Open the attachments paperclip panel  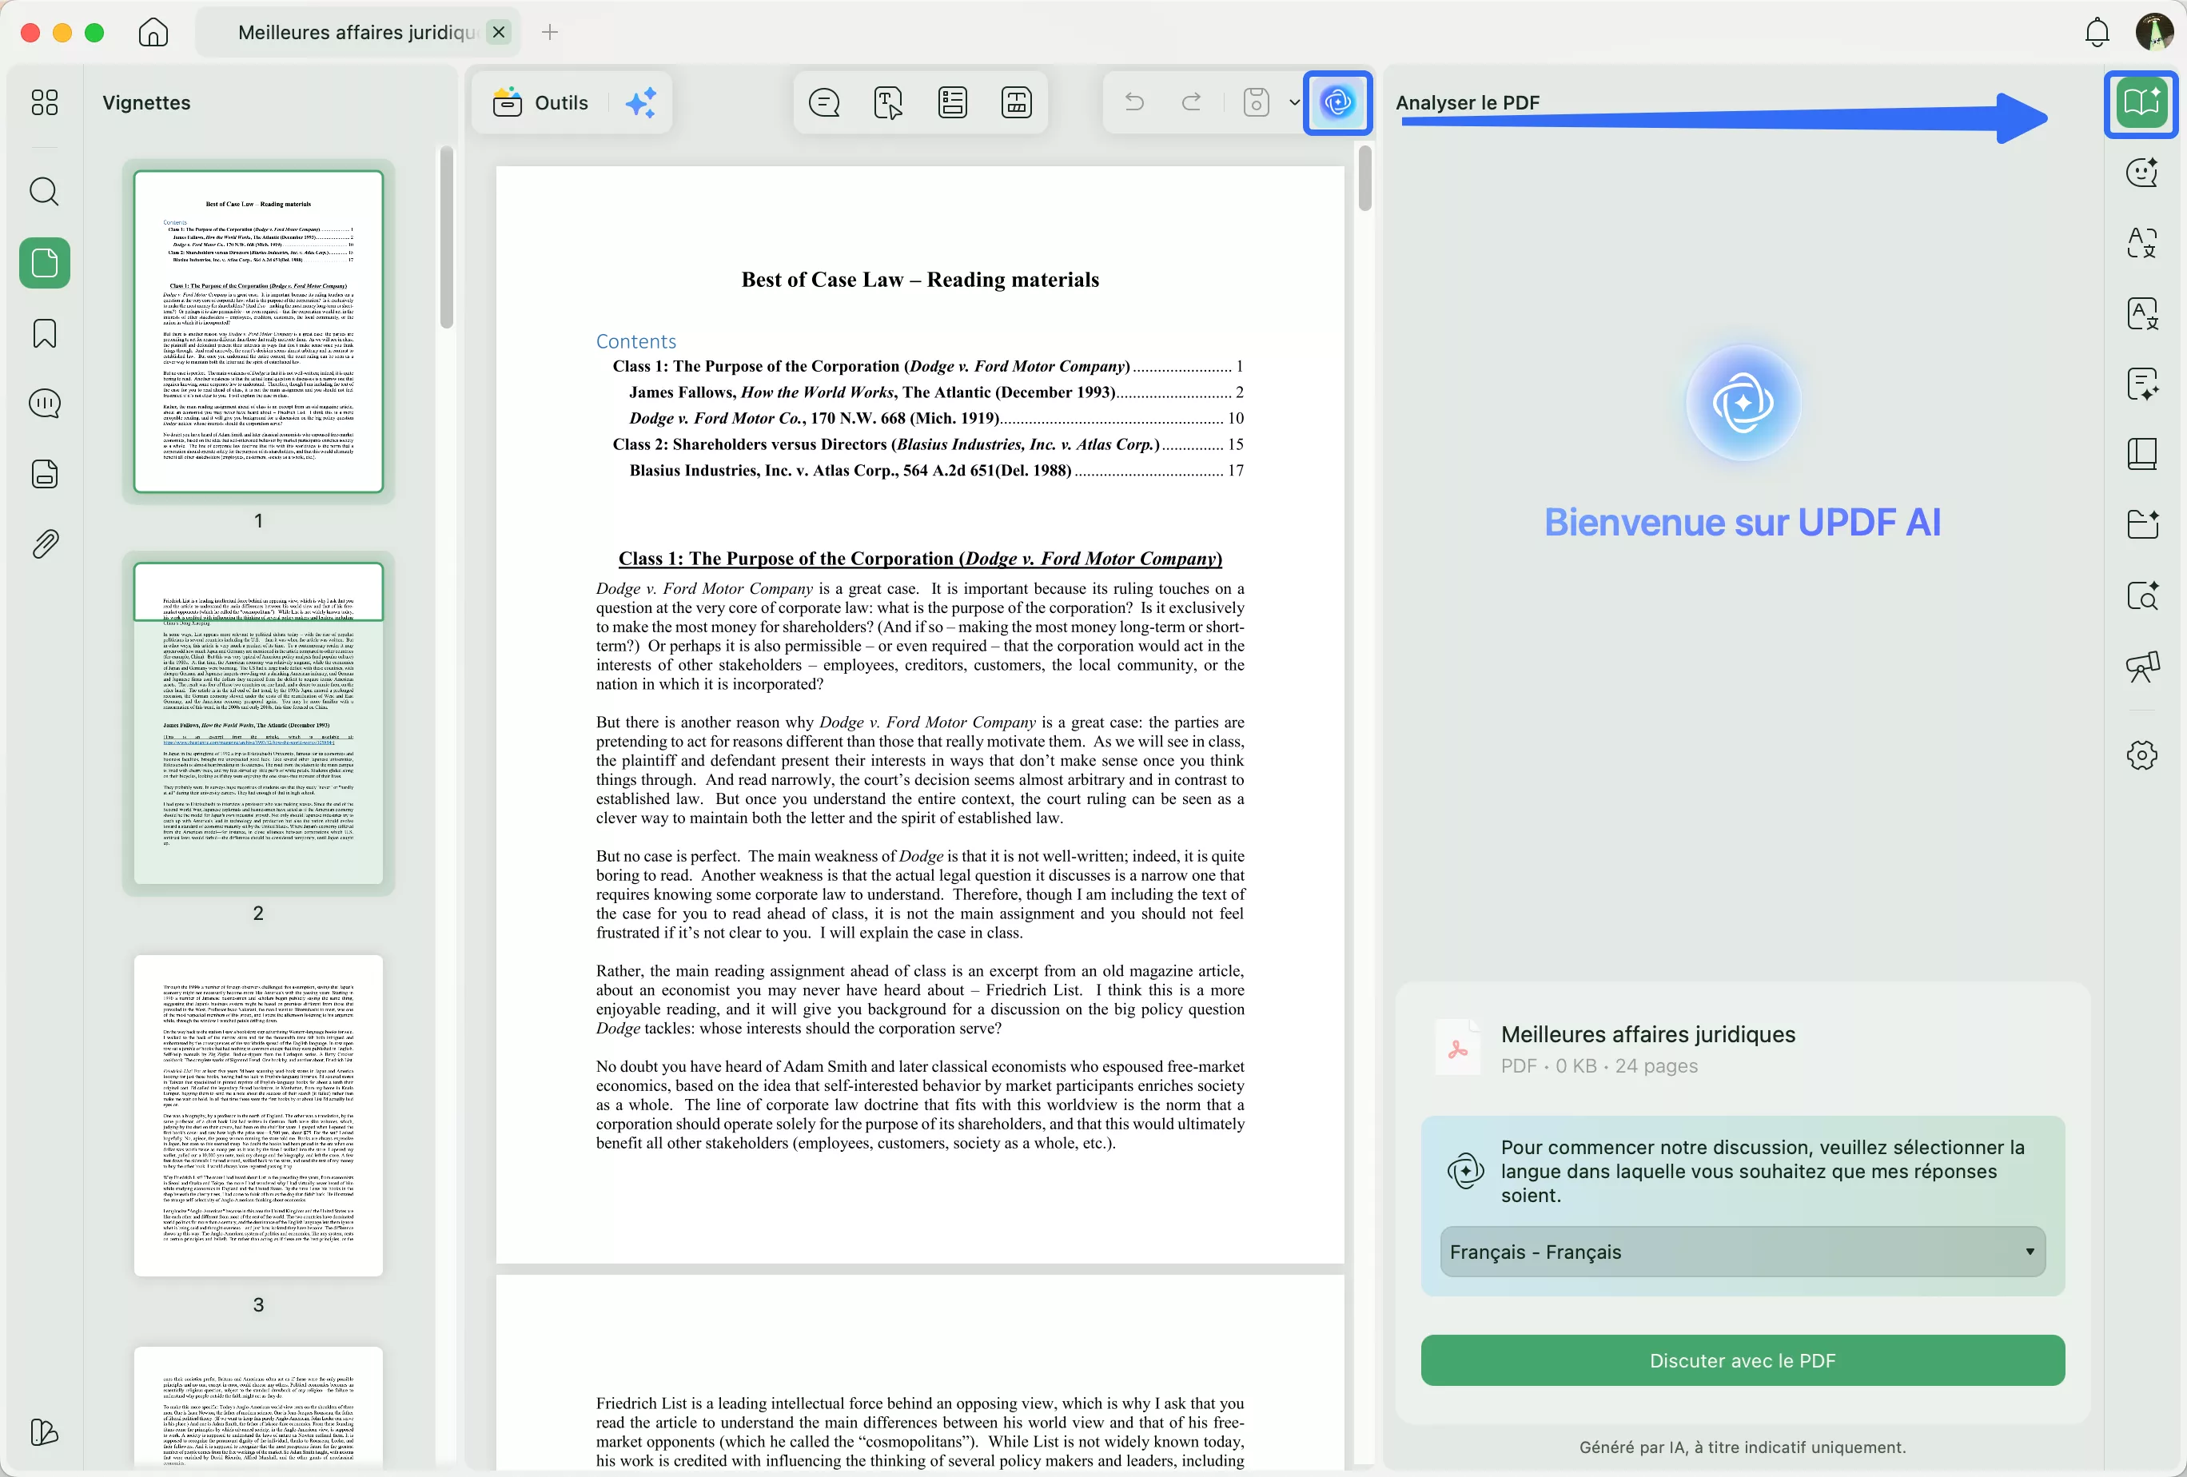pos(44,543)
